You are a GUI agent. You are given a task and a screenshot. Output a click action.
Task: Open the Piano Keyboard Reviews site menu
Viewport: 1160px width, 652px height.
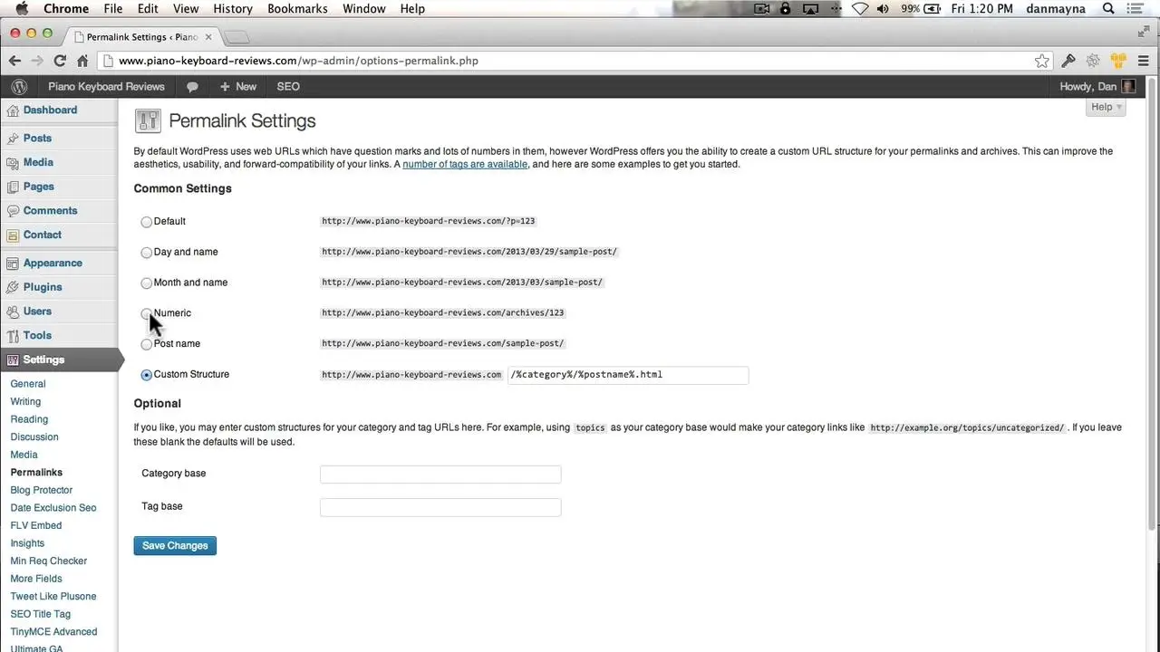[106, 87]
